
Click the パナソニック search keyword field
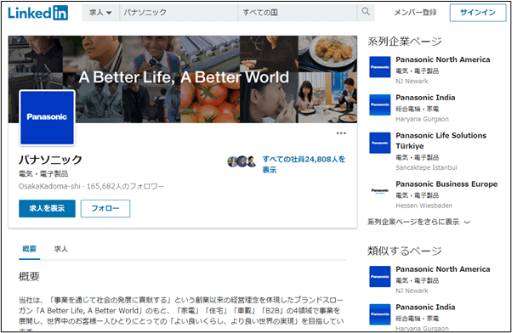[179, 13]
